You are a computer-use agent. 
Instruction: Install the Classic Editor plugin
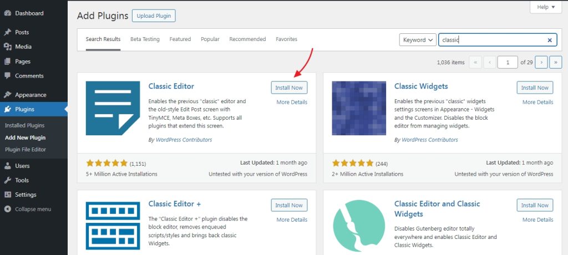point(289,88)
